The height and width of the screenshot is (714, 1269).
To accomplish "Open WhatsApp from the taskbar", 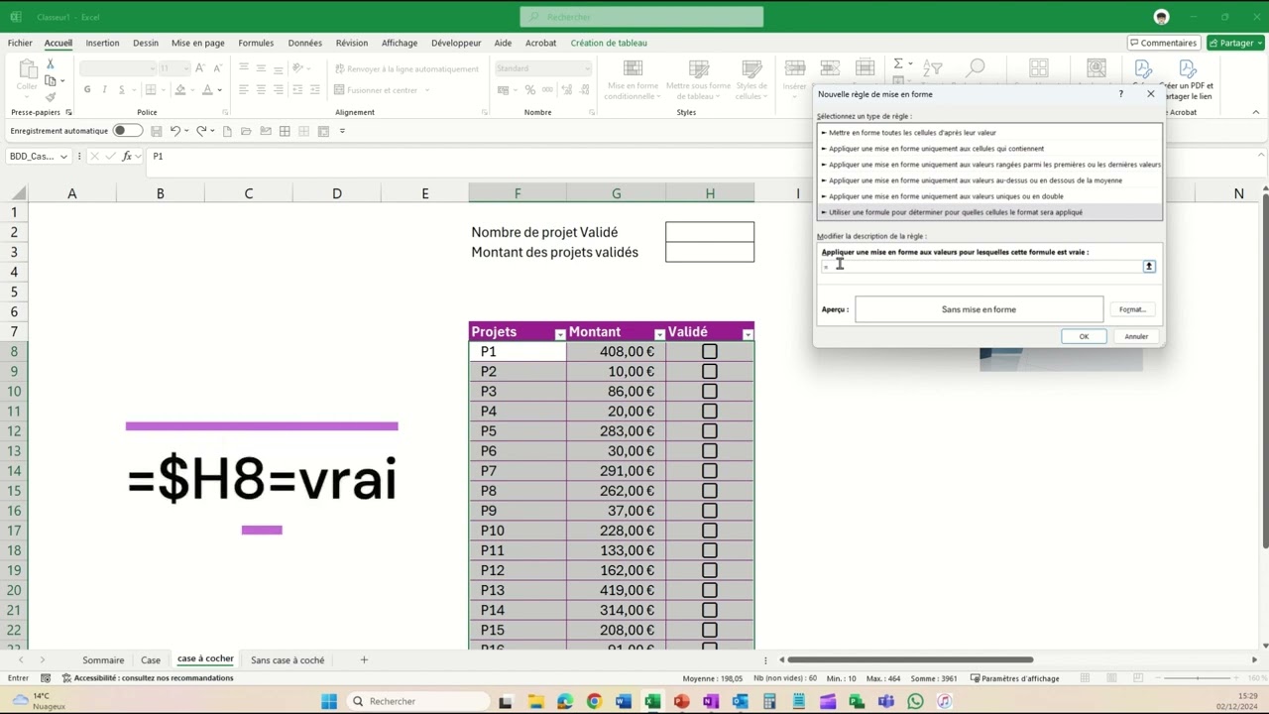I will coord(915,701).
